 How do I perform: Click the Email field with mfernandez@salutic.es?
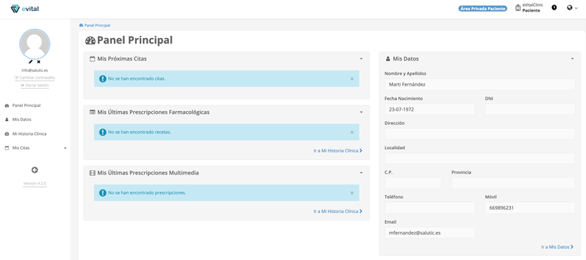430,232
